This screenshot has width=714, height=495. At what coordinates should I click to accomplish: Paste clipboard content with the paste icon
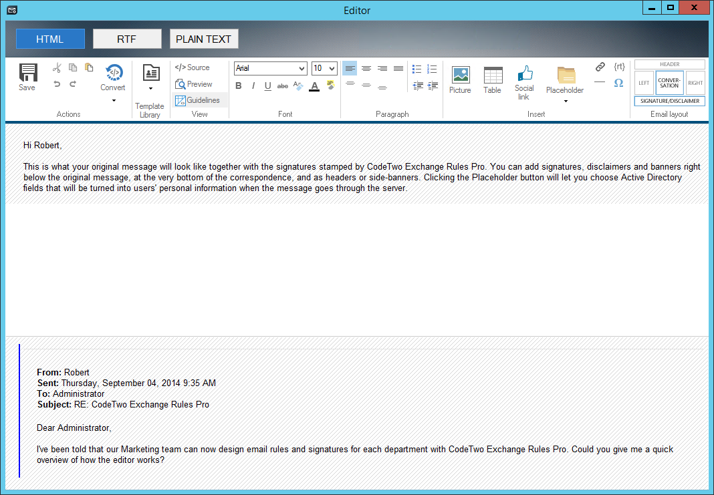coord(89,67)
